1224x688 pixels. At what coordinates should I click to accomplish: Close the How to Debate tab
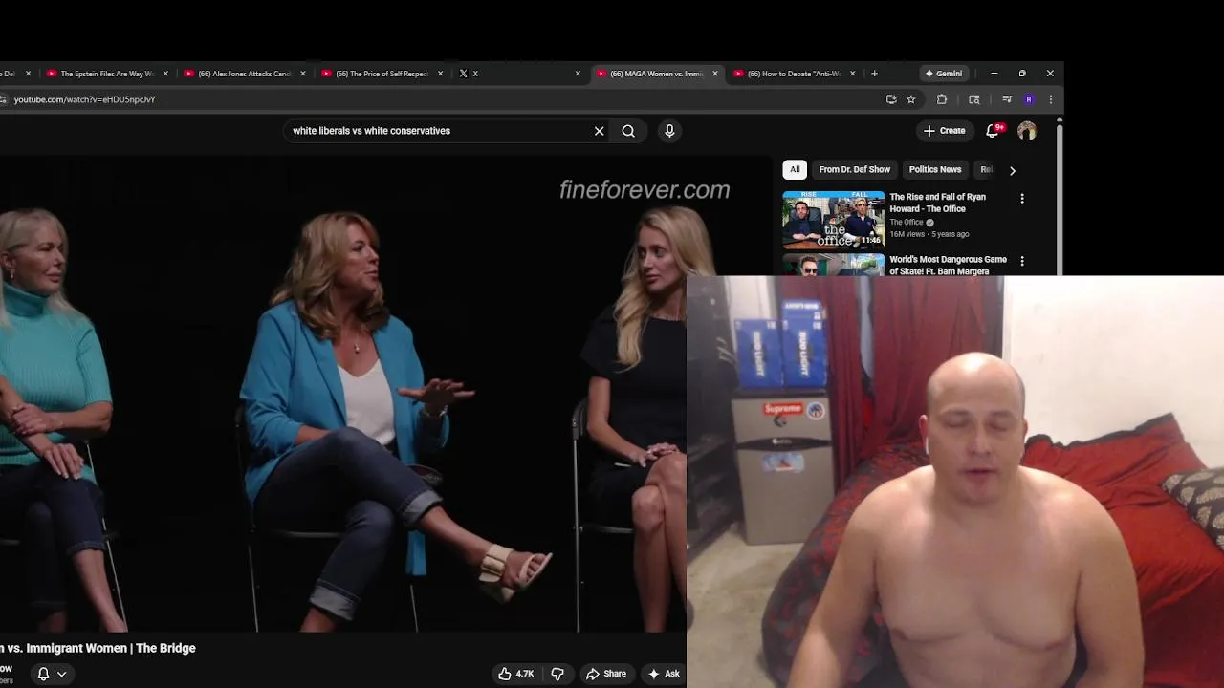[852, 74]
